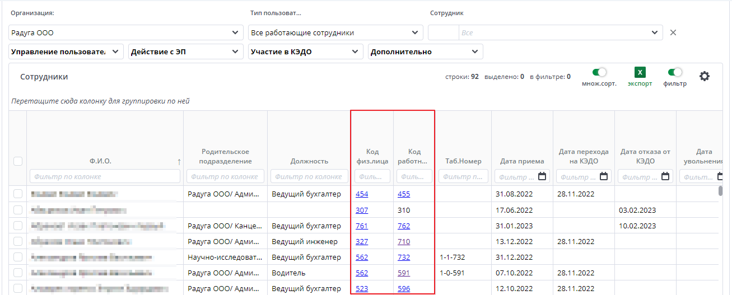Toggle the фильтр switch
This screenshot has width=732, height=295.
point(675,72)
